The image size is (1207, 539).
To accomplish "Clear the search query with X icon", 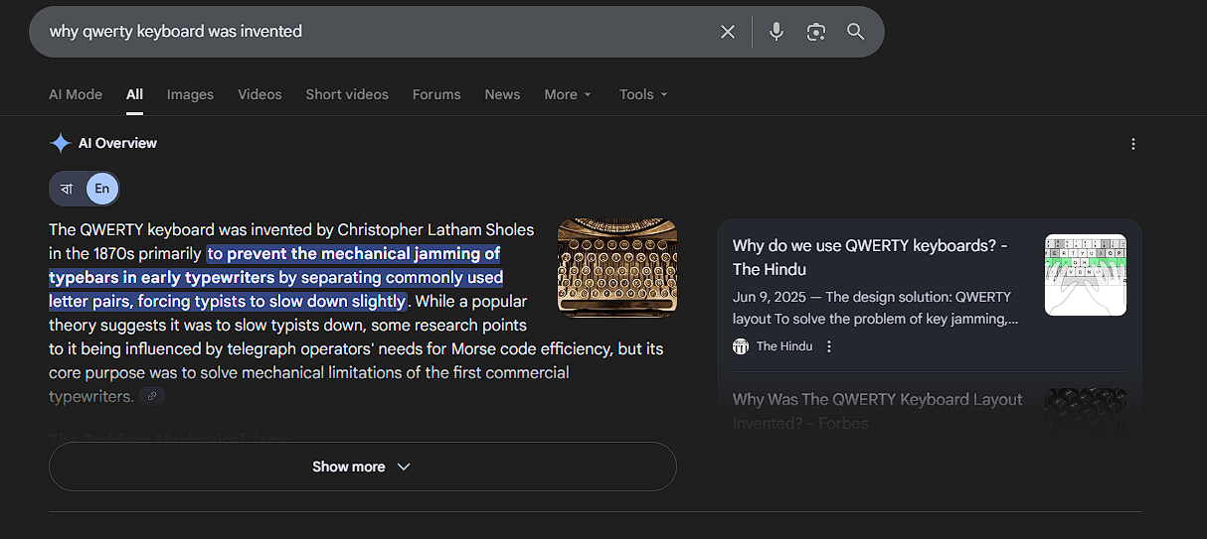I will (728, 32).
